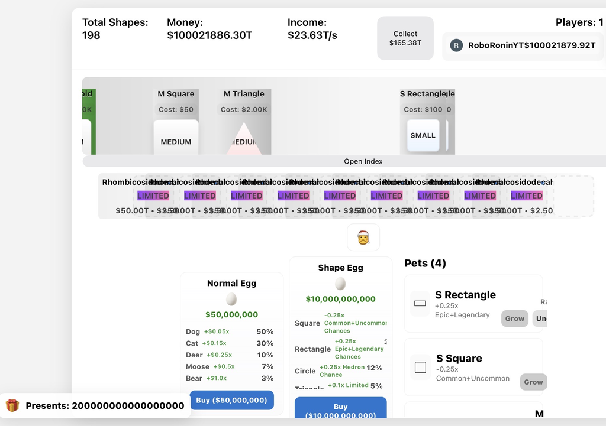Select the pink M Triangle shape
The height and width of the screenshot is (426, 606).
click(x=244, y=139)
